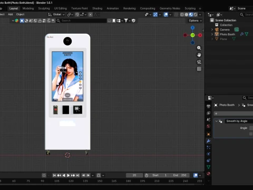253x190 pixels.
Task: Toggle show gizmo button
Action: coord(155,15)
